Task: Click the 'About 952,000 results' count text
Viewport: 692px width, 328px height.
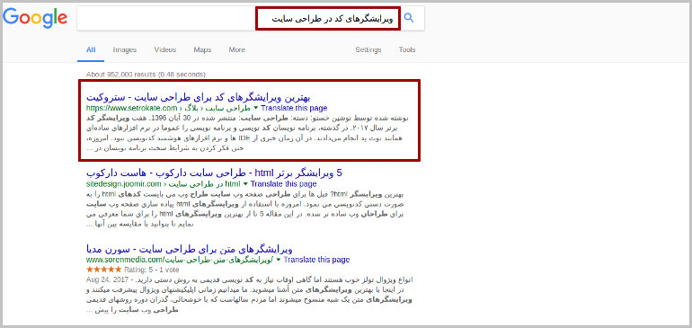Action: pyautogui.click(x=146, y=75)
